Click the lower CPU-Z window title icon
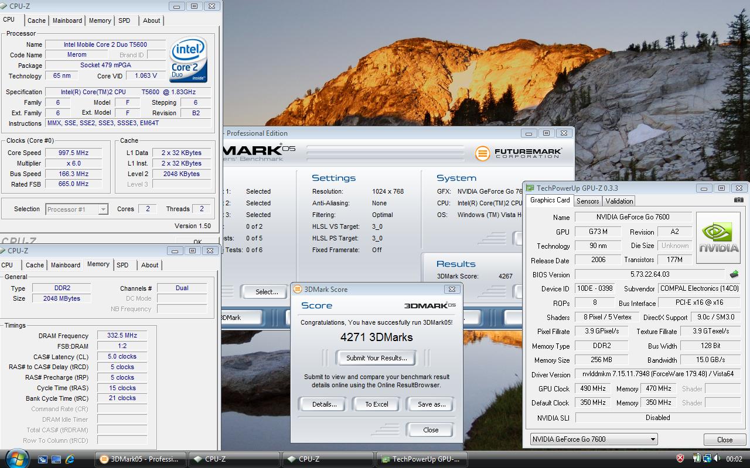The height and width of the screenshot is (468, 750). (4, 250)
